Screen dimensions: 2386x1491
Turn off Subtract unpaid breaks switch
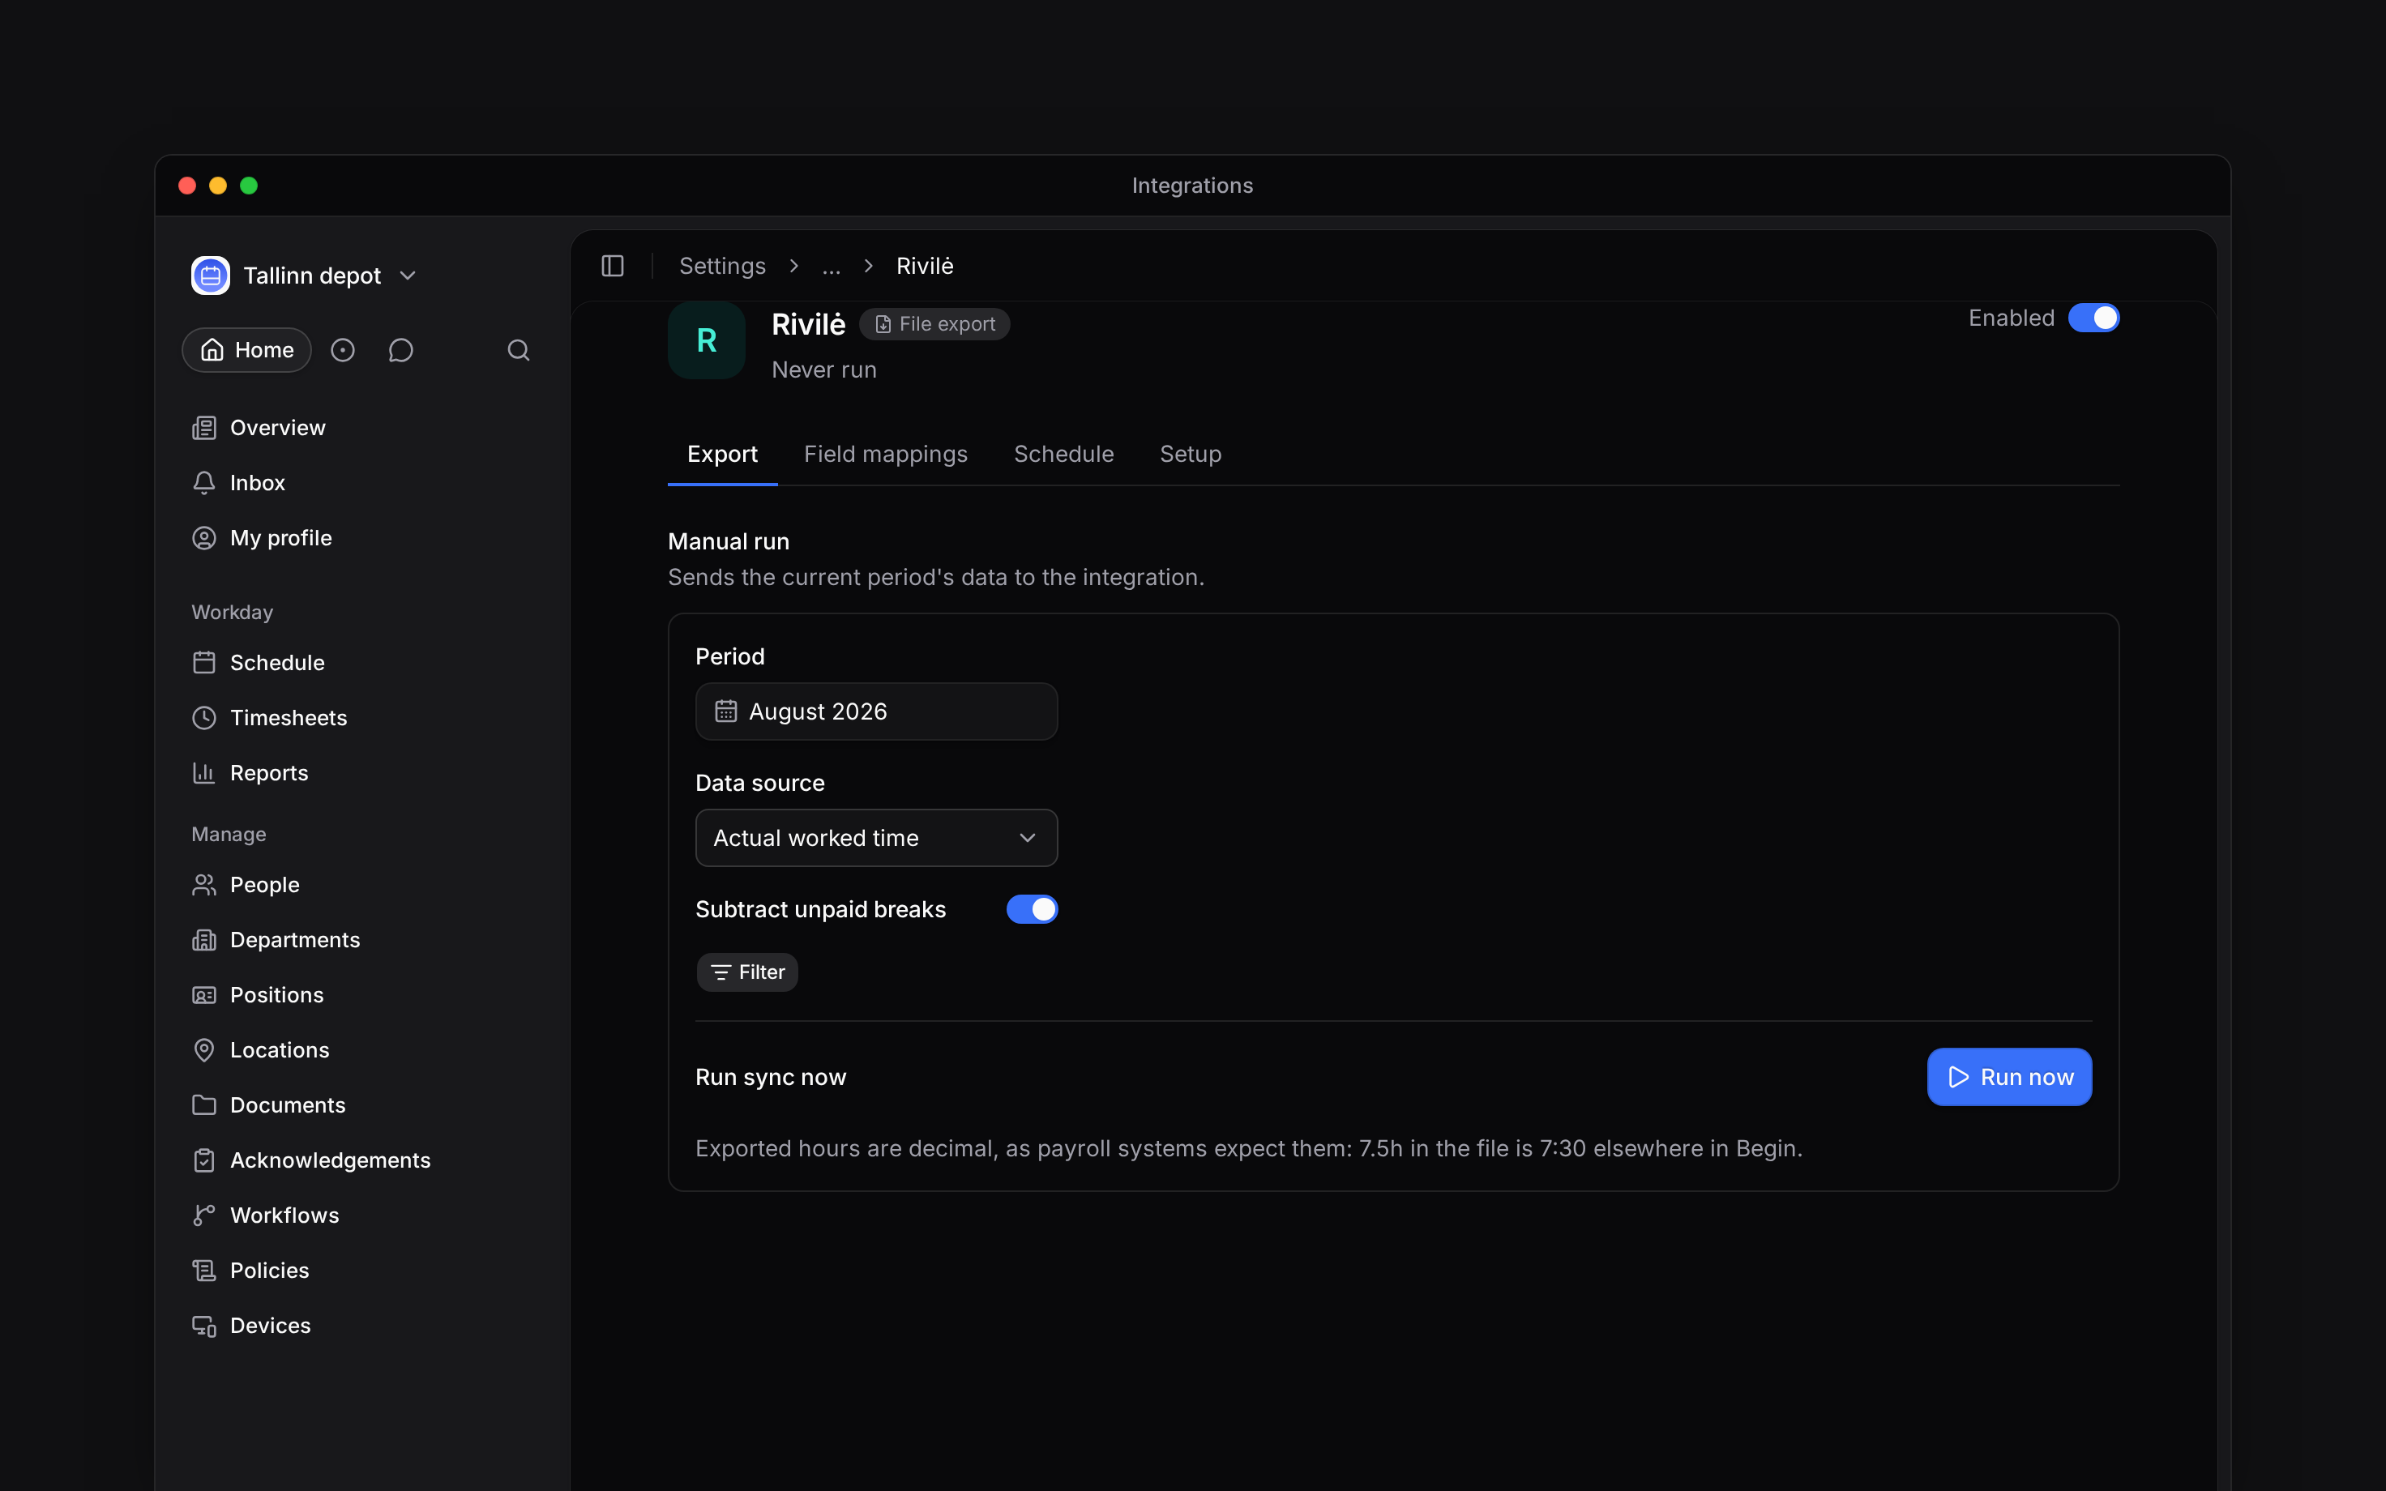(1031, 909)
